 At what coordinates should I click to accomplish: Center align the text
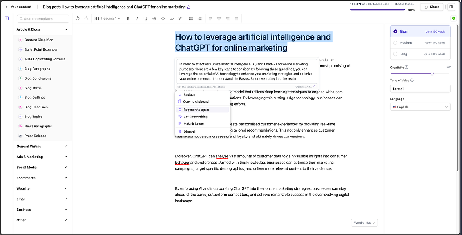coord(219,18)
